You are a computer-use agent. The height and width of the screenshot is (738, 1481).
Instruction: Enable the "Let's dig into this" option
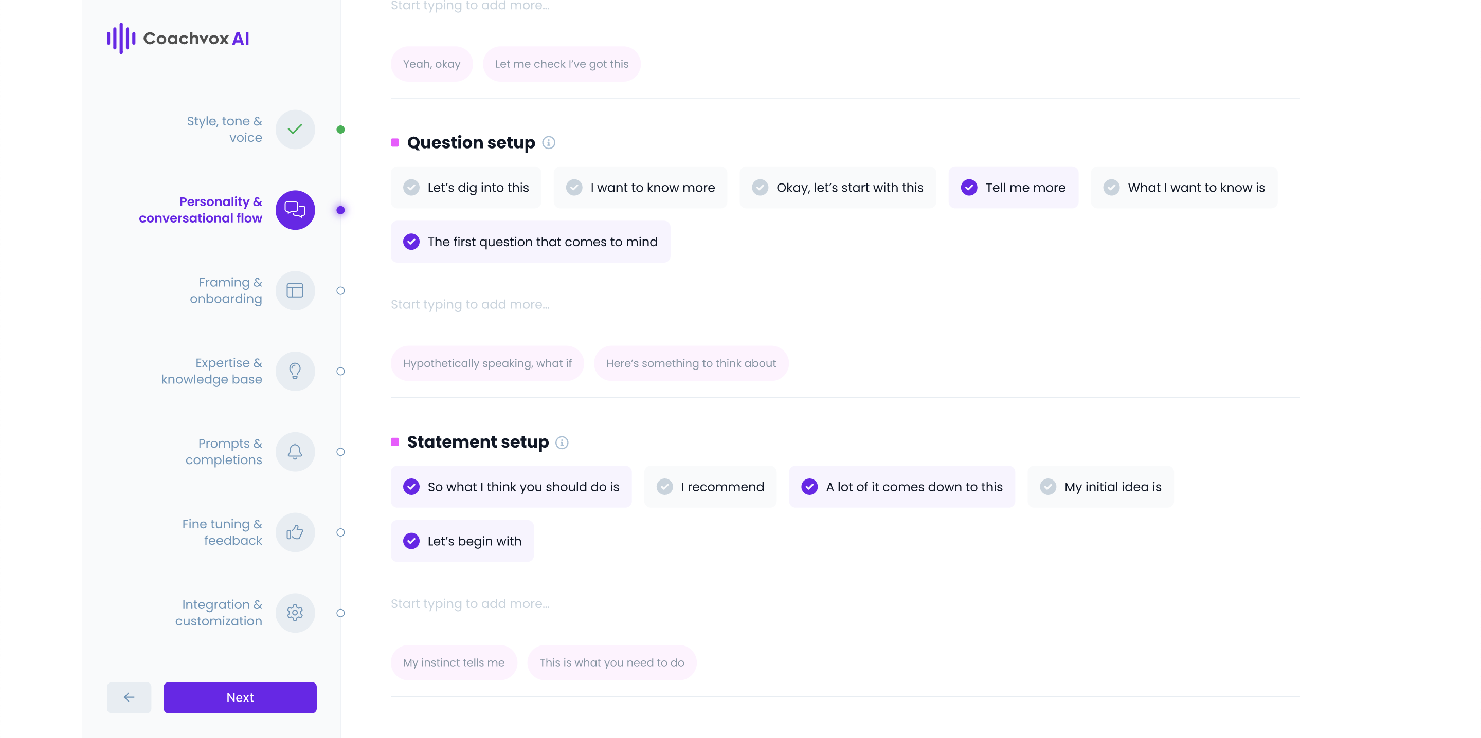pyautogui.click(x=466, y=188)
